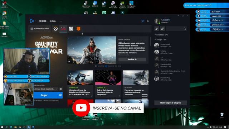Open the Overwatch game tab icon

55,29
